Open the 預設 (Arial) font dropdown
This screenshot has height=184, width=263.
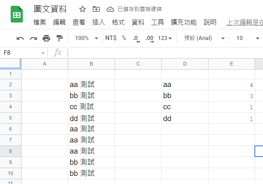(204, 38)
